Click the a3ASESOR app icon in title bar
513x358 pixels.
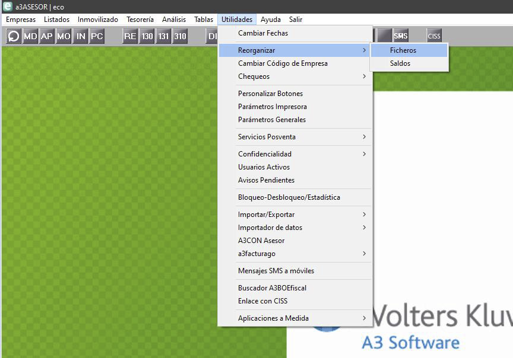coord(7,7)
